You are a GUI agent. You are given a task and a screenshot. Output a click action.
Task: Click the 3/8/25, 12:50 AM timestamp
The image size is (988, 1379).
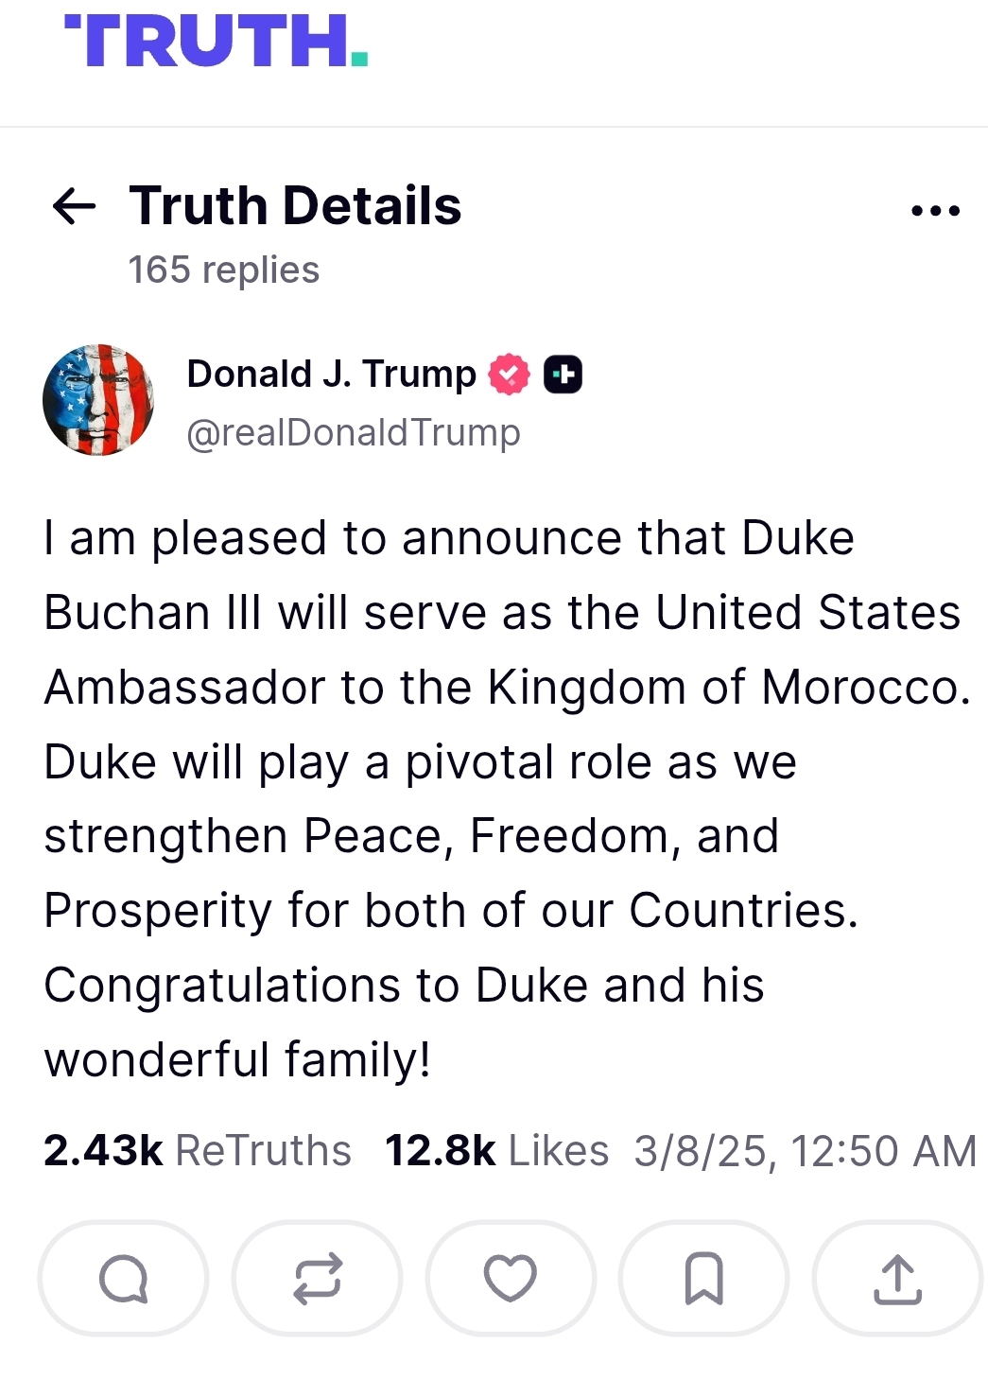(x=805, y=1151)
